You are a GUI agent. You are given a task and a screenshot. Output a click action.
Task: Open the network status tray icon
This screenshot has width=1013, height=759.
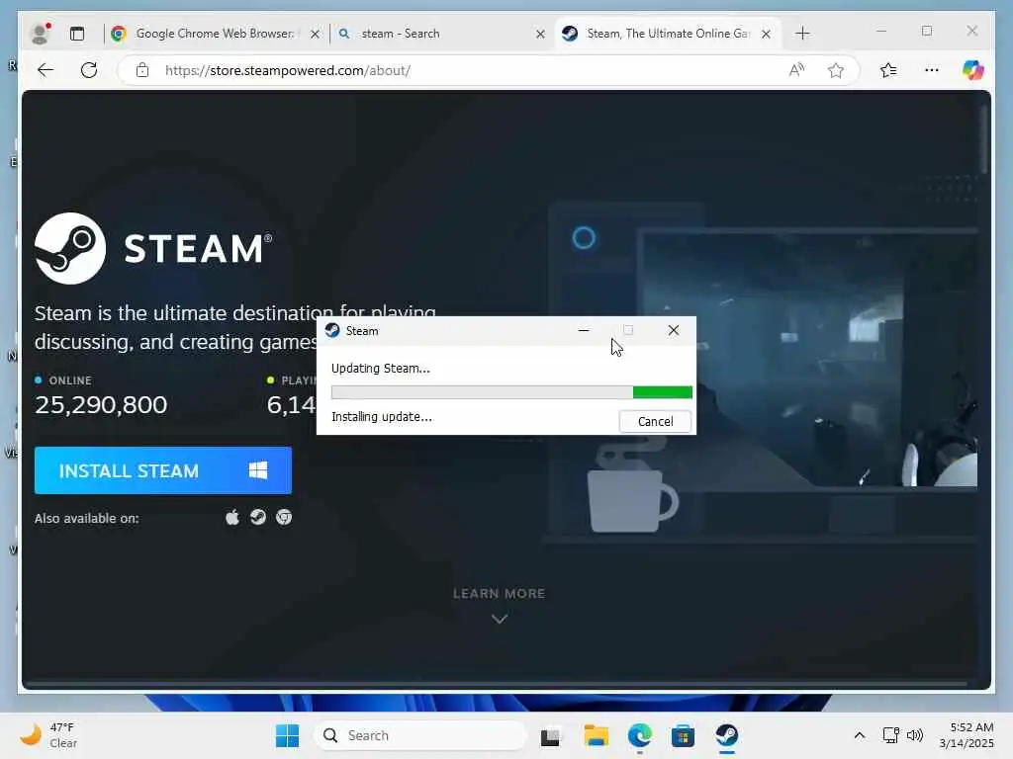coord(891,735)
